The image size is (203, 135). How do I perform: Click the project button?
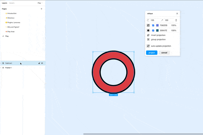click(x=152, y=53)
